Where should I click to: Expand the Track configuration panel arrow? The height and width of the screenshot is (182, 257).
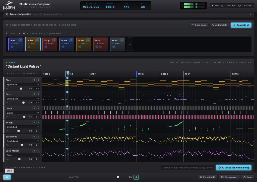click(251, 14)
